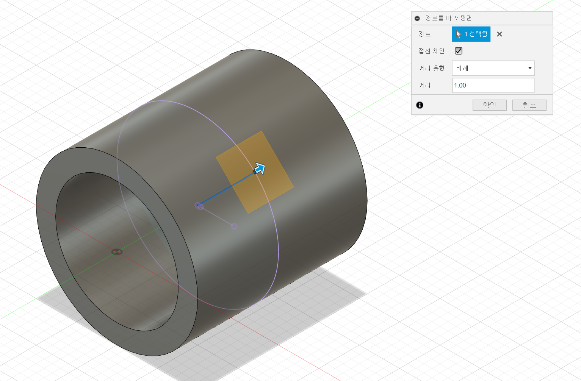Open the info icon in the dialog
Viewport: 581px width, 381px height.
pos(420,105)
